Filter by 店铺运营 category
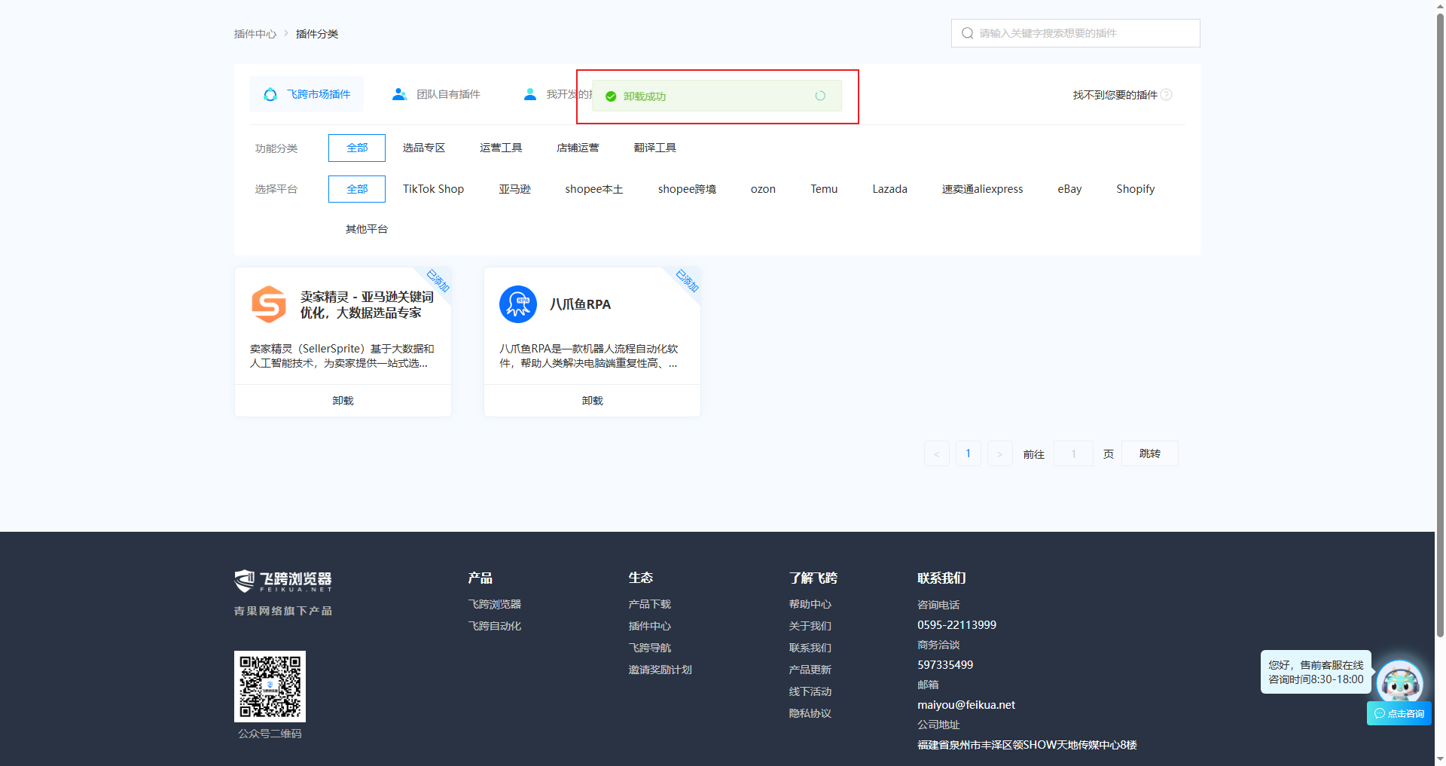 578,148
